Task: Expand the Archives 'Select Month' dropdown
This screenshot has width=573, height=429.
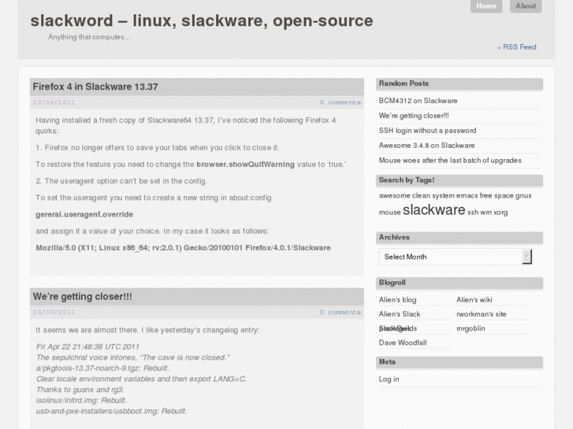Action: [x=456, y=257]
